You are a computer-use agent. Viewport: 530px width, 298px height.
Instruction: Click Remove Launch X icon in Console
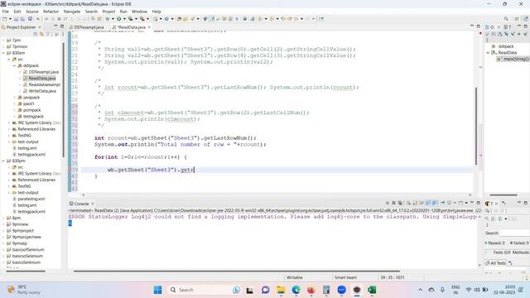[394, 203]
